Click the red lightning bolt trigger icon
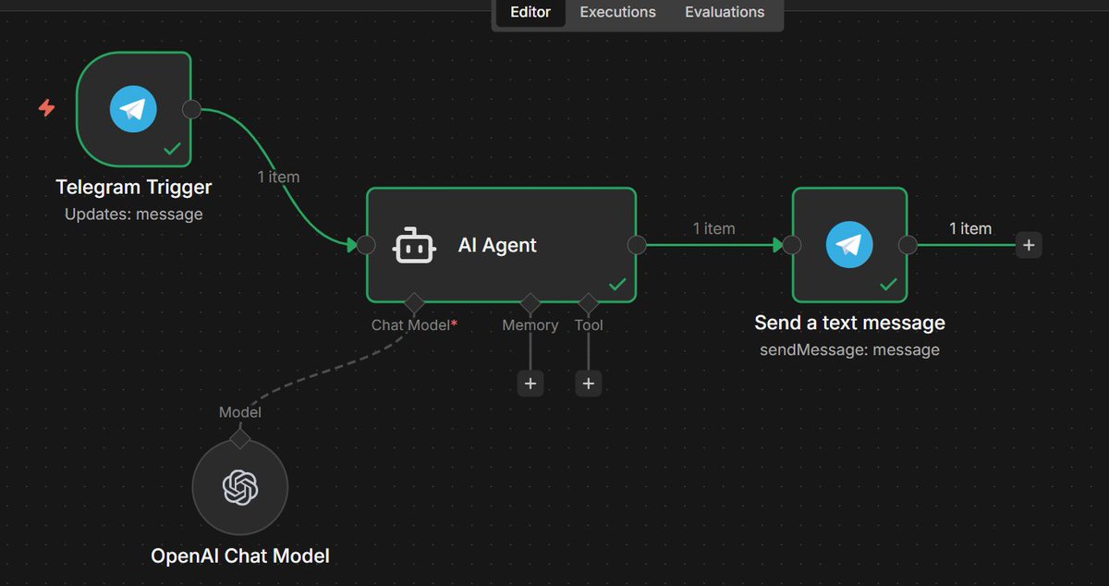Image resolution: width=1109 pixels, height=586 pixels. (46, 108)
